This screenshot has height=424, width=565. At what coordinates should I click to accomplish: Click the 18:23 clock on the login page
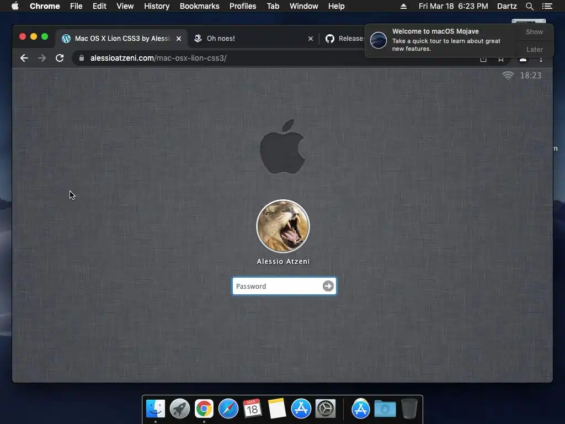click(530, 75)
